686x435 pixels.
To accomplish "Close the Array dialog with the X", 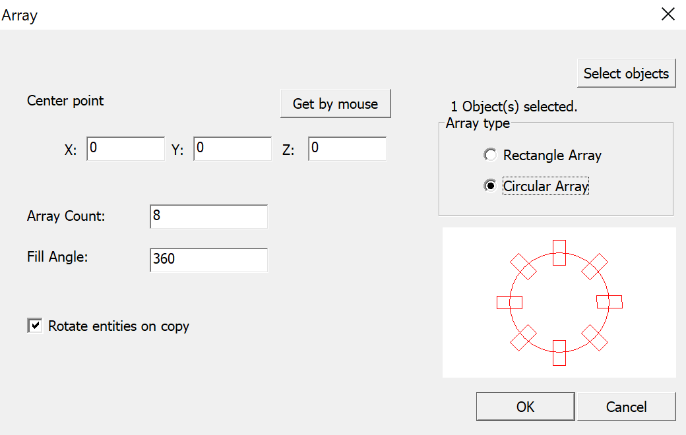I will click(x=668, y=14).
